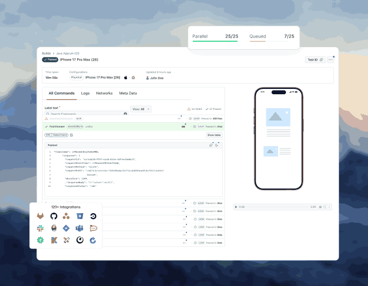Click the GitLab integration icon
This screenshot has height=286, width=368.
tap(40, 216)
